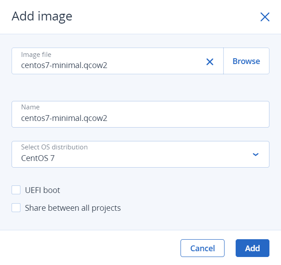Toggle UEFI boot via its label
Viewport: 281px width, 265px height.
point(43,190)
